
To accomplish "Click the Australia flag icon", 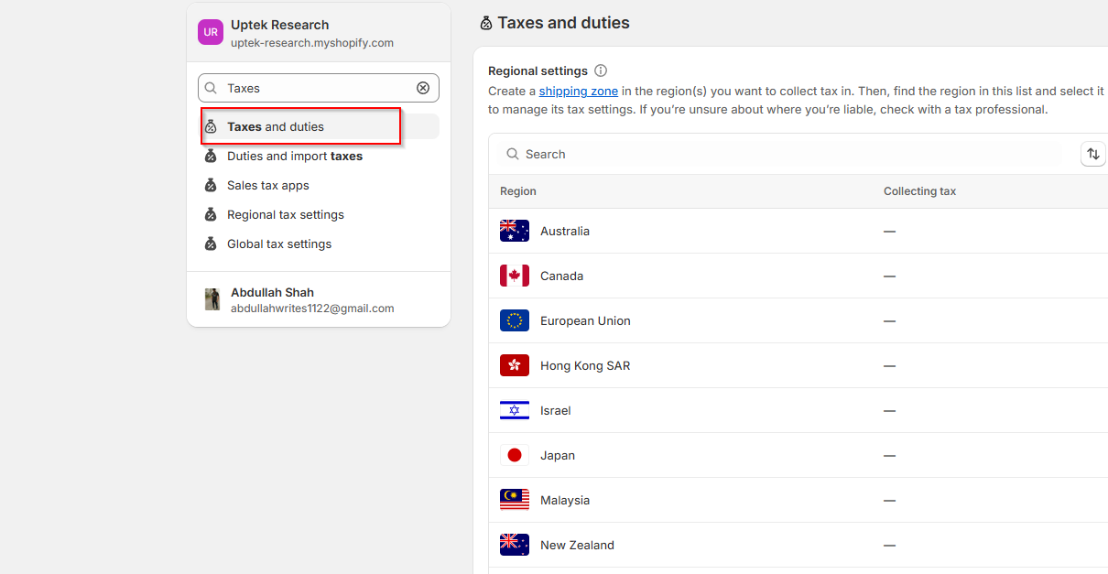I will click(x=515, y=231).
